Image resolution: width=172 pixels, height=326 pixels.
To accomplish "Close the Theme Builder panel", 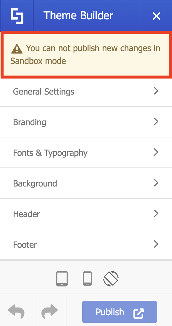I will [x=156, y=16].
